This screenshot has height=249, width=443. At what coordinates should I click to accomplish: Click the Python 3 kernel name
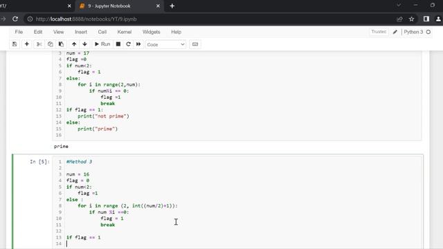[413, 32]
